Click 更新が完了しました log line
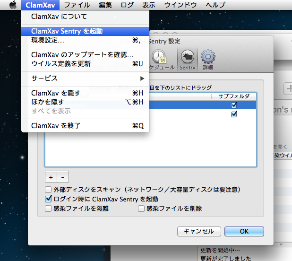 tap(226, 258)
